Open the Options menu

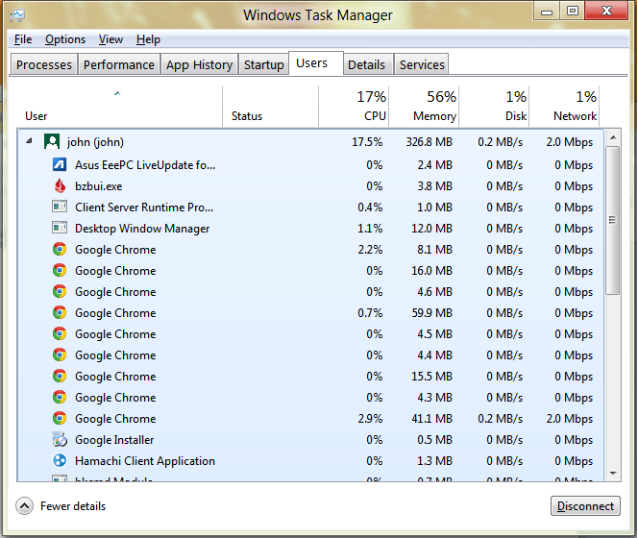coord(65,39)
